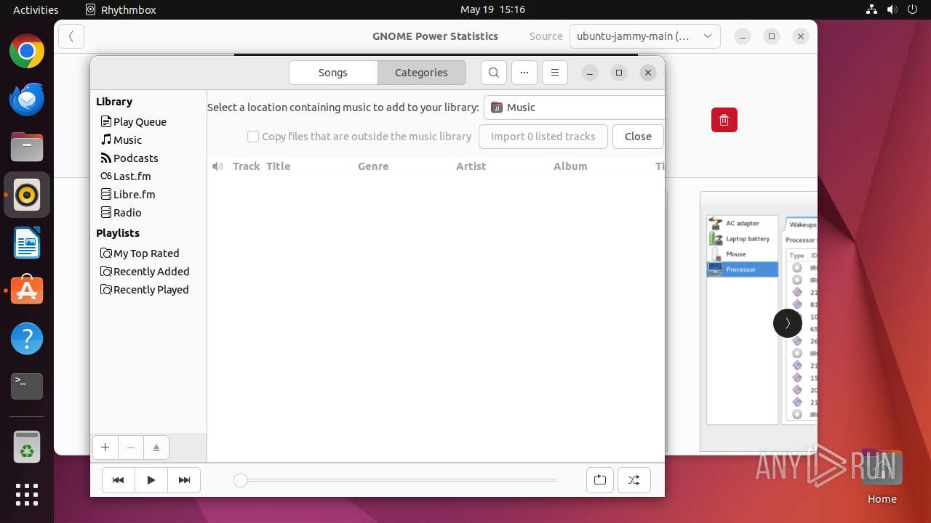The width and height of the screenshot is (931, 523).
Task: Launch Terminal from the dock
Action: click(x=27, y=386)
